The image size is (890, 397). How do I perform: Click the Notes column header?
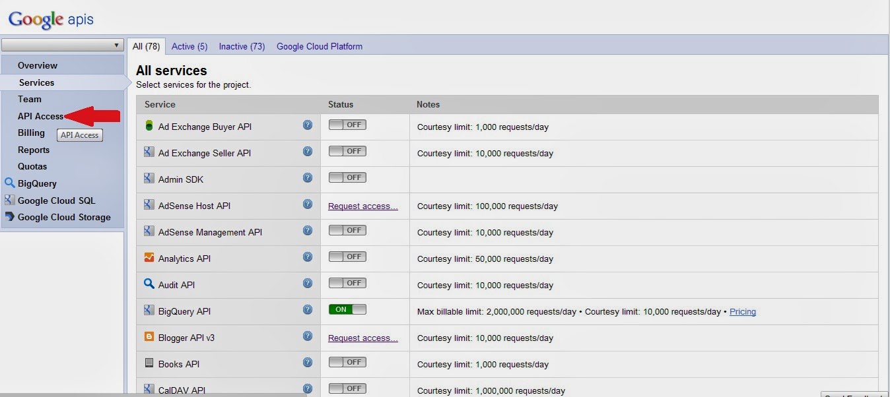pos(428,104)
